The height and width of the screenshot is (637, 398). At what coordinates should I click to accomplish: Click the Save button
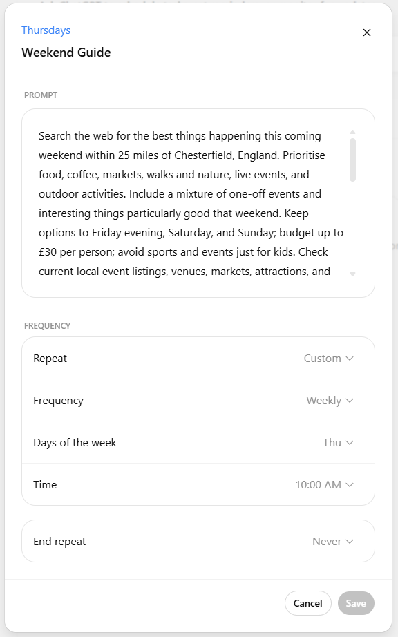point(356,603)
